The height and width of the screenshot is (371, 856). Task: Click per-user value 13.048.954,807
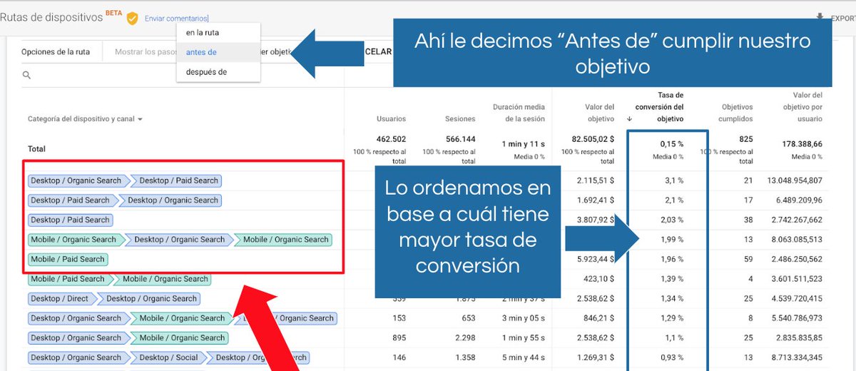[x=794, y=181]
